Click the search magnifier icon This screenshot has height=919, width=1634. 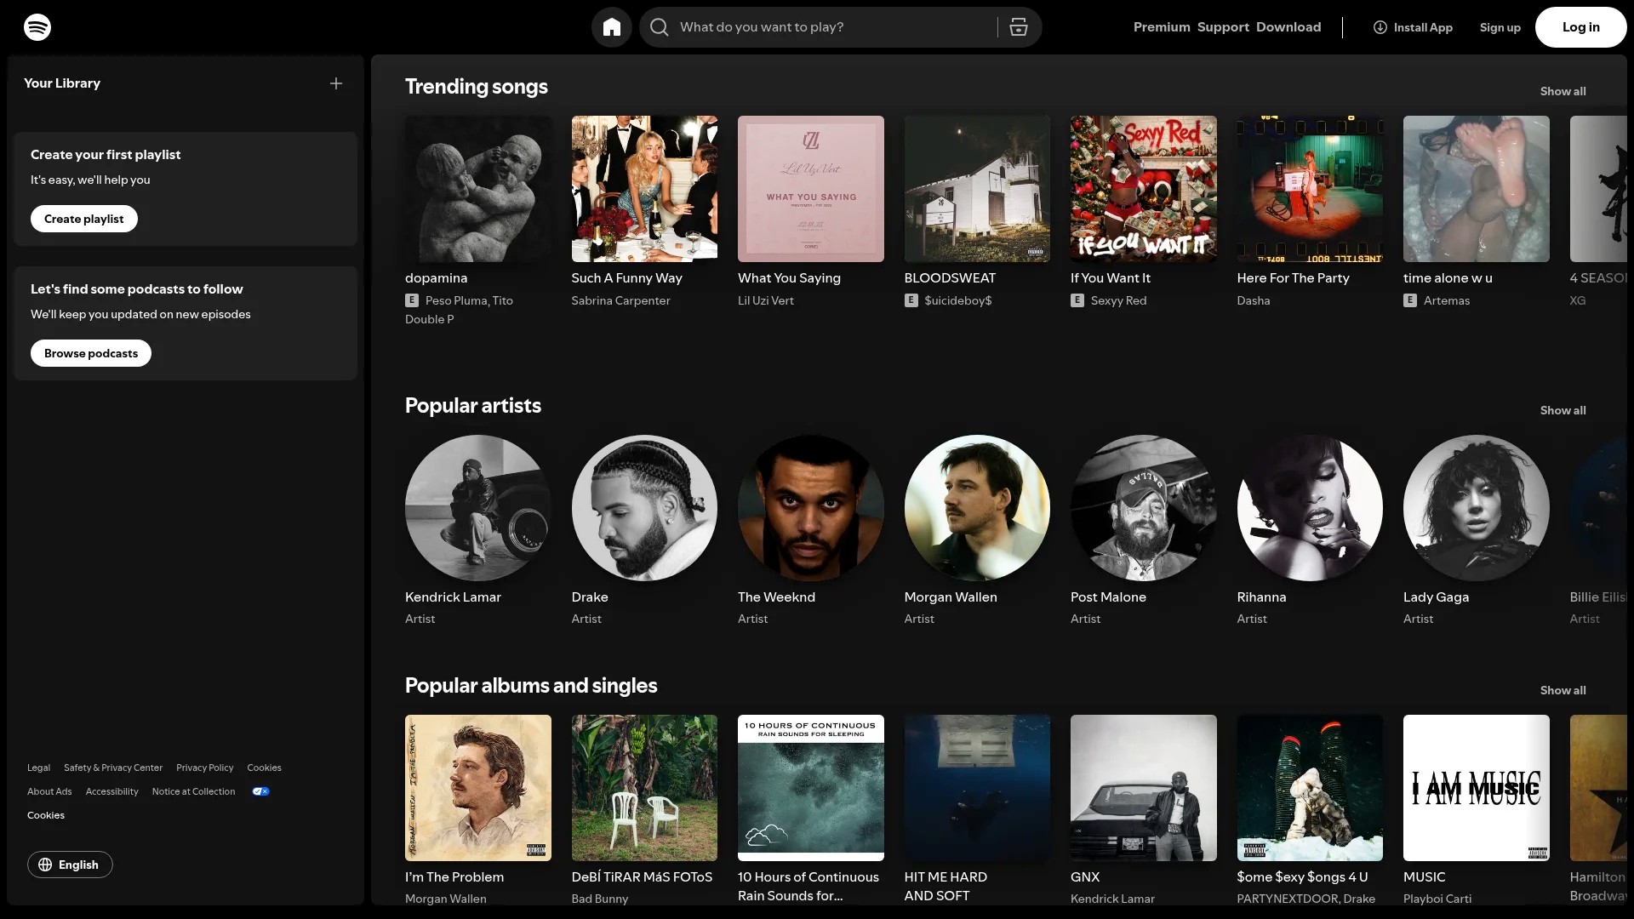(659, 27)
